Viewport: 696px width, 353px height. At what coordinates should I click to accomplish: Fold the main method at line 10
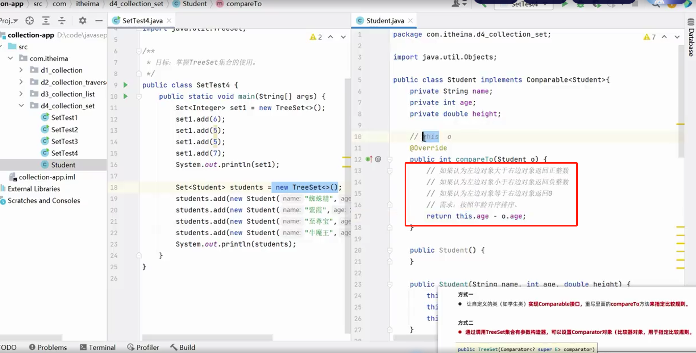[139, 97]
